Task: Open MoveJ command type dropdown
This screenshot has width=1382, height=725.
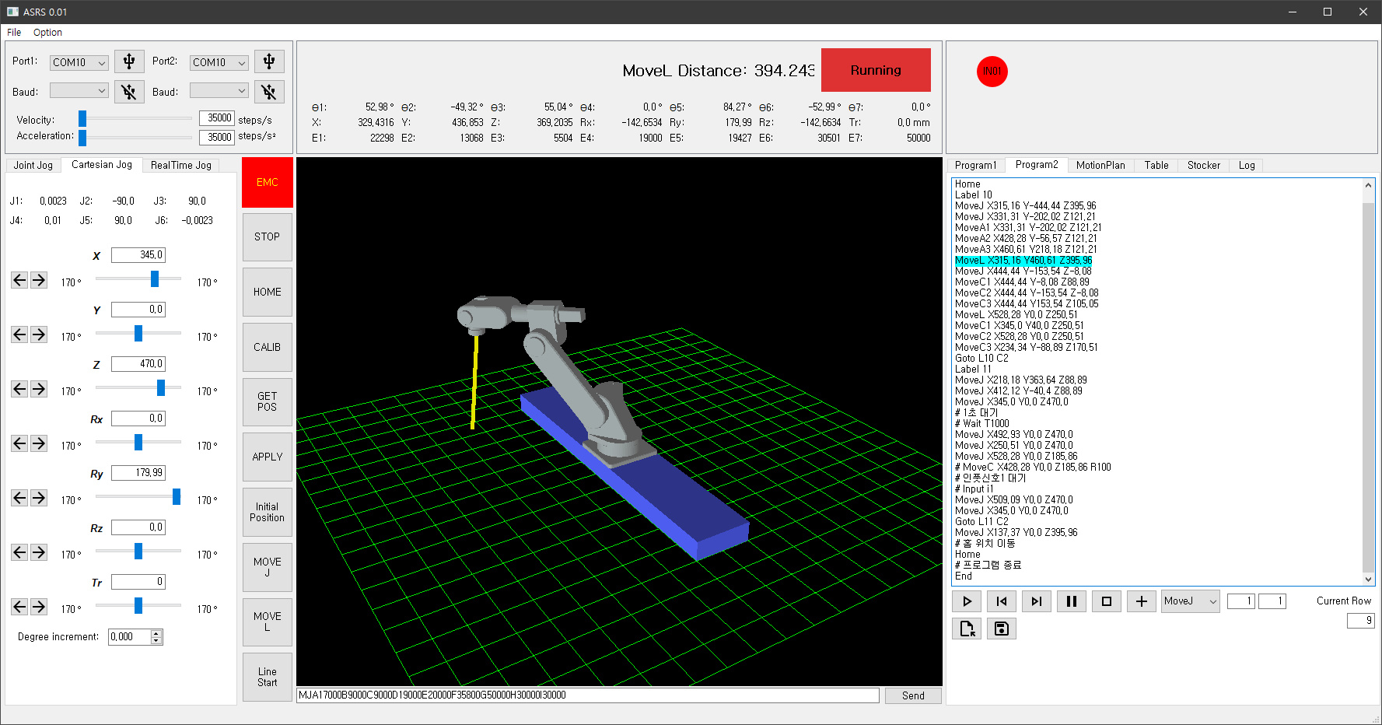Action: tap(1191, 601)
